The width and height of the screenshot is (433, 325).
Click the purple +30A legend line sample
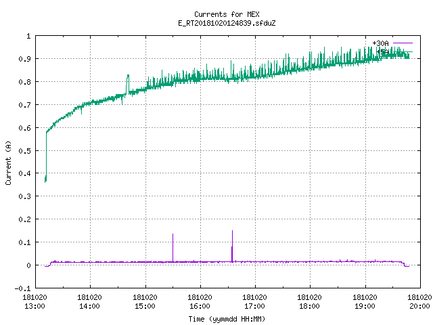[x=403, y=43]
